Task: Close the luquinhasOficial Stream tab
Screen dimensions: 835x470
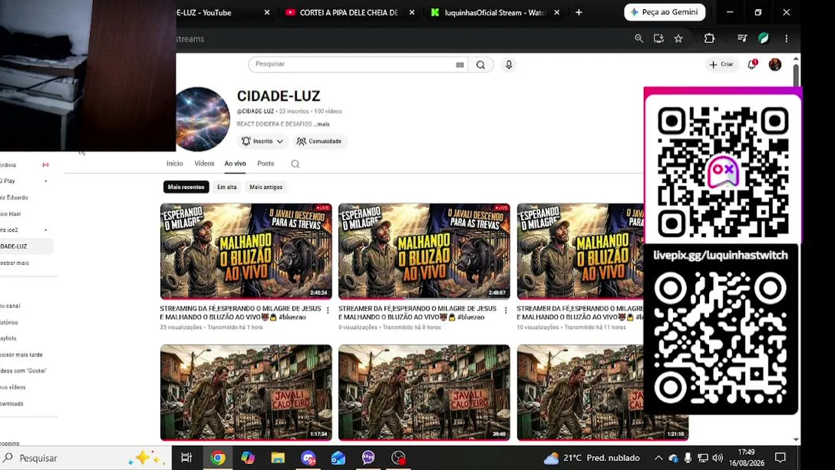Action: point(556,12)
